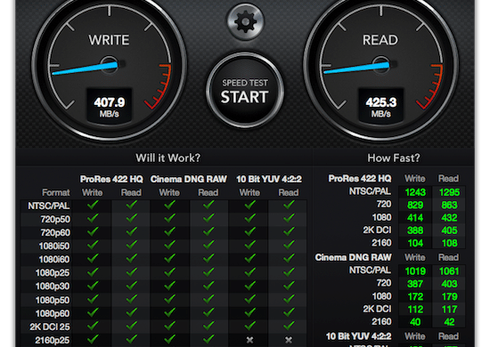Click 1080p50 Cinema DNG RAW Write checkmark

pos(169,300)
